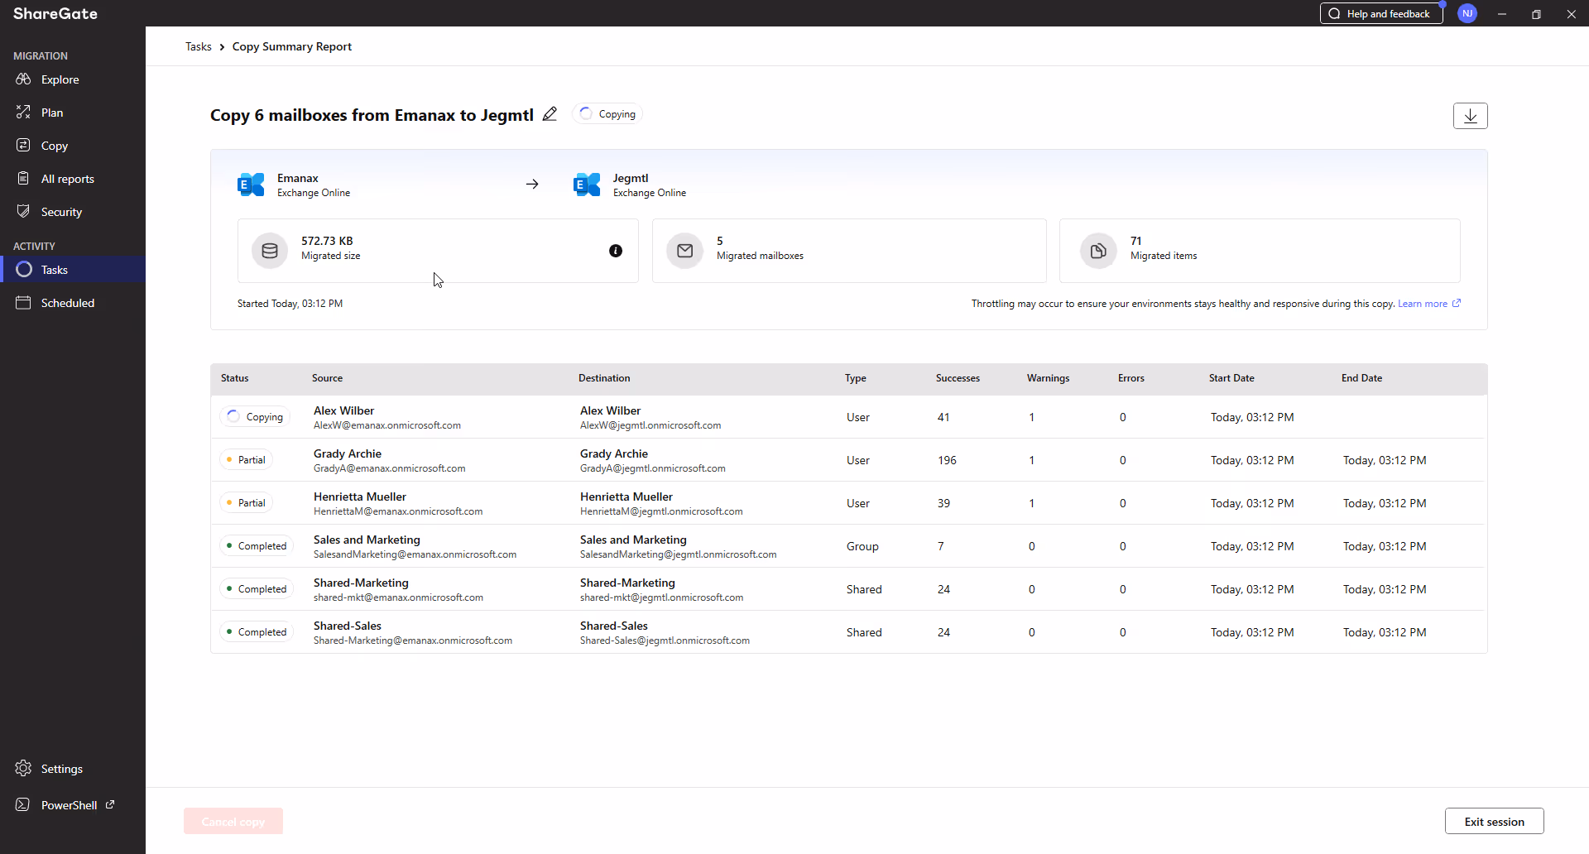
Task: Sort table by Status column header
Action: 234,378
